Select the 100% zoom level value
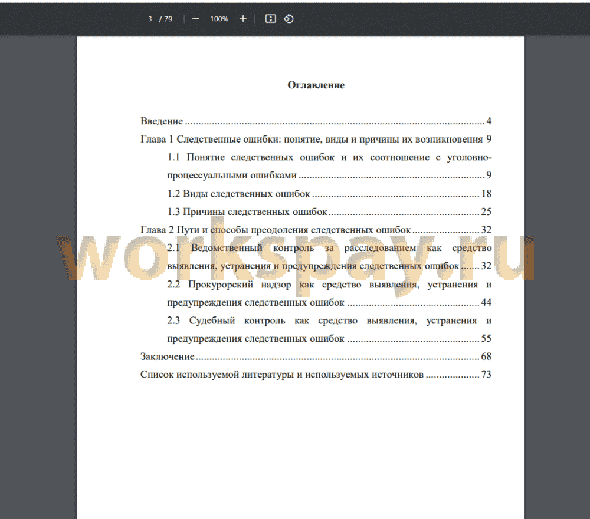Image resolution: width=590 pixels, height=519 pixels. [219, 19]
